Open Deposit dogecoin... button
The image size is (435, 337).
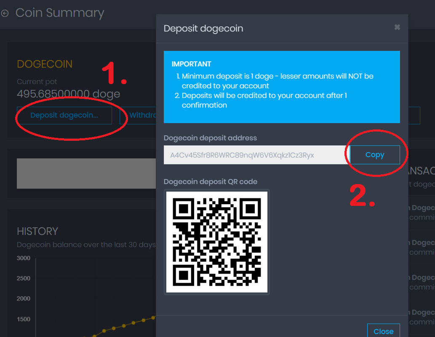click(x=64, y=115)
